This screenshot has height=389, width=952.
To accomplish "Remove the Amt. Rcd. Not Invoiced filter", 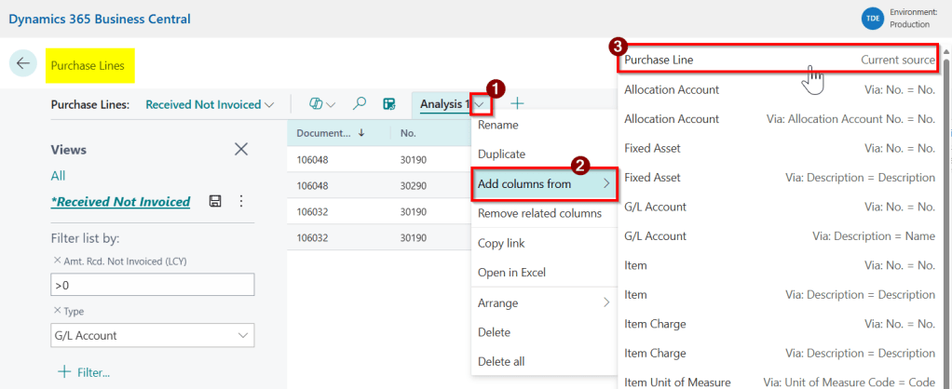I will click(56, 261).
